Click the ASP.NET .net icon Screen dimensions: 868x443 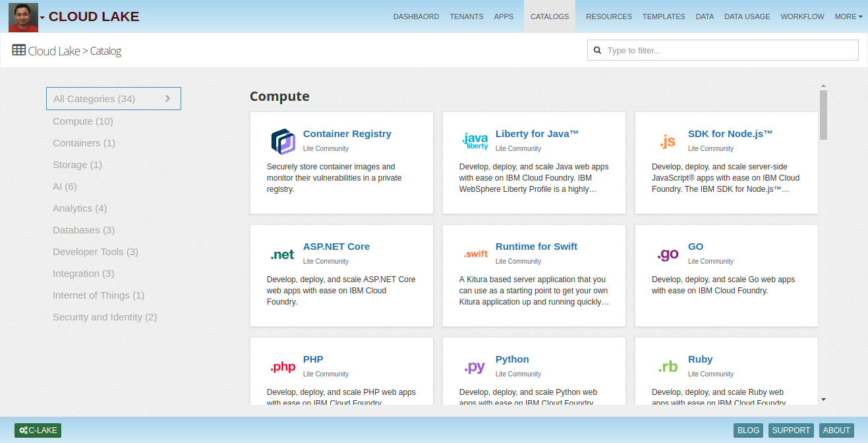click(x=283, y=254)
